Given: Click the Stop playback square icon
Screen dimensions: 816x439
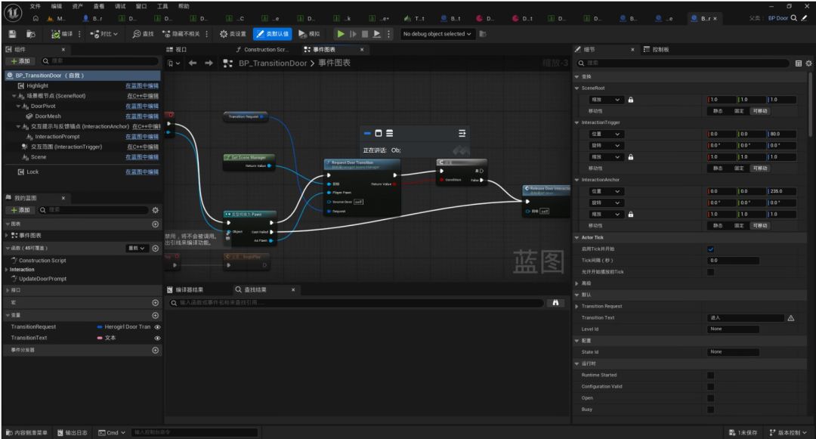Looking at the screenshot, I should pos(365,34).
